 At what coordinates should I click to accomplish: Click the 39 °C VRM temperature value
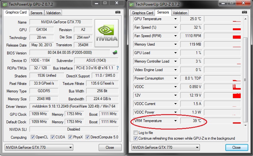tap(191, 121)
